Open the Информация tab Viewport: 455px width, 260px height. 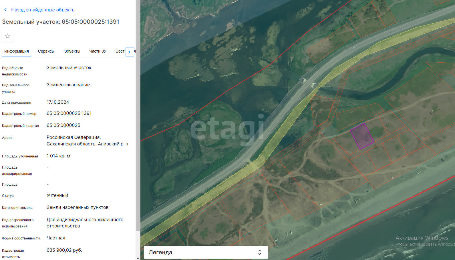click(17, 51)
